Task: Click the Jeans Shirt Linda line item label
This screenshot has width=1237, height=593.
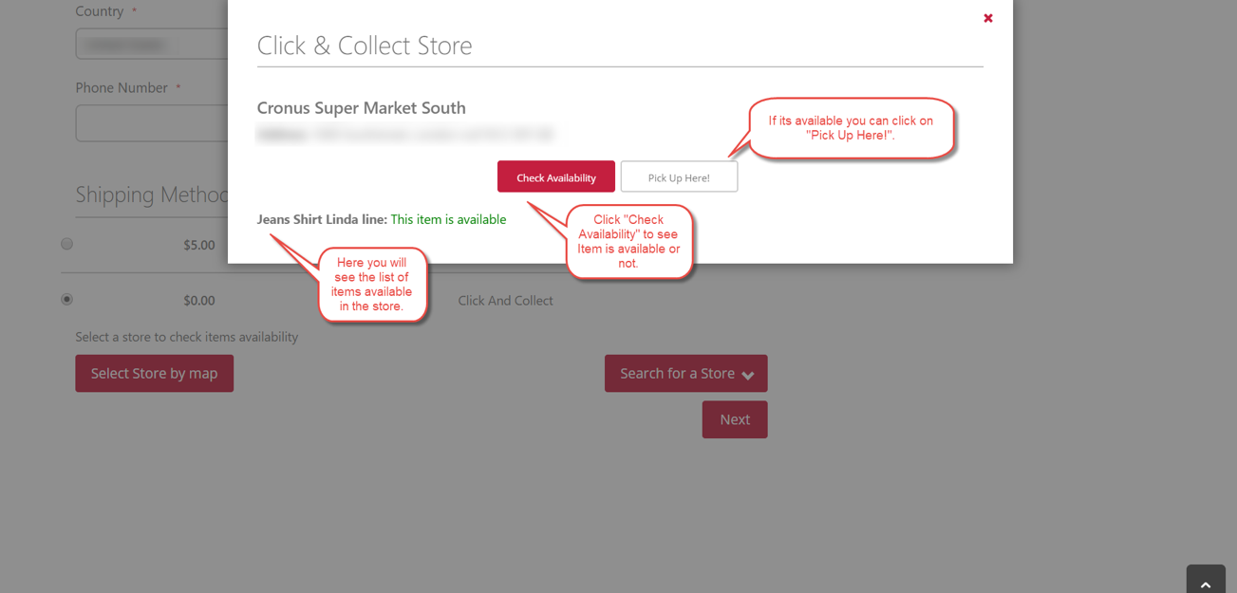Action: 322,219
